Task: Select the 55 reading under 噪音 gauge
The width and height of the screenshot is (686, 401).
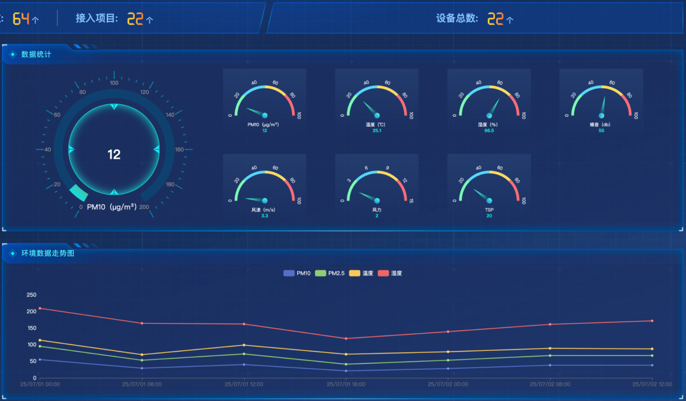Action: (601, 131)
